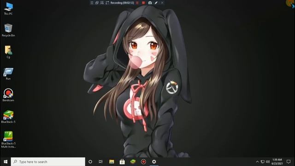The width and height of the screenshot is (295, 166).
Task: Click the find-window magnifier icon in recording toolbar
Action: pos(102,3)
